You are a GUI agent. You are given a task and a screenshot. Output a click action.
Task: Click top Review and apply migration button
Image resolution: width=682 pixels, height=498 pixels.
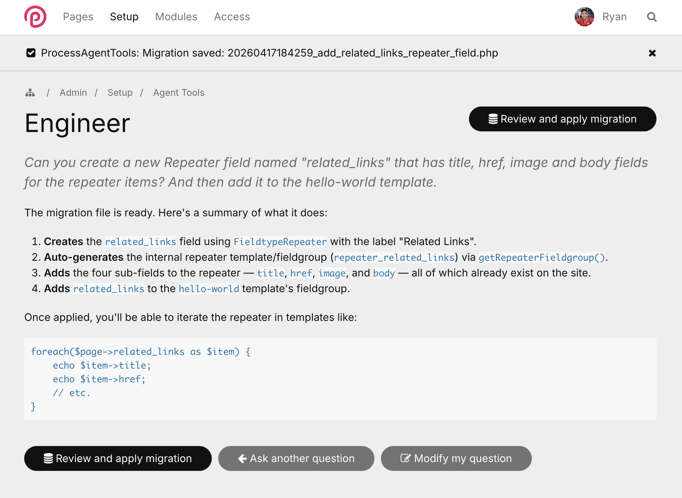562,119
